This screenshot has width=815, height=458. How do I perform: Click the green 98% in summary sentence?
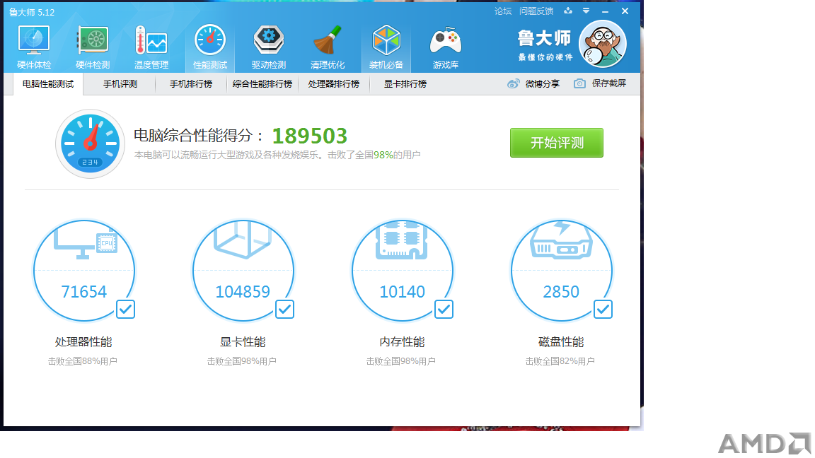[x=383, y=155]
